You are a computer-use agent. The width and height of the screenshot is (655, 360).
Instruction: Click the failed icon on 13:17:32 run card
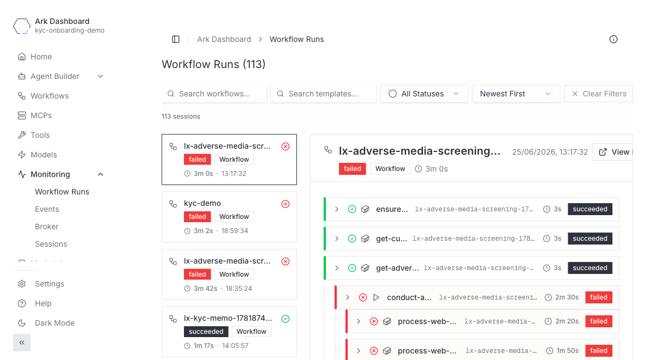[285, 147]
